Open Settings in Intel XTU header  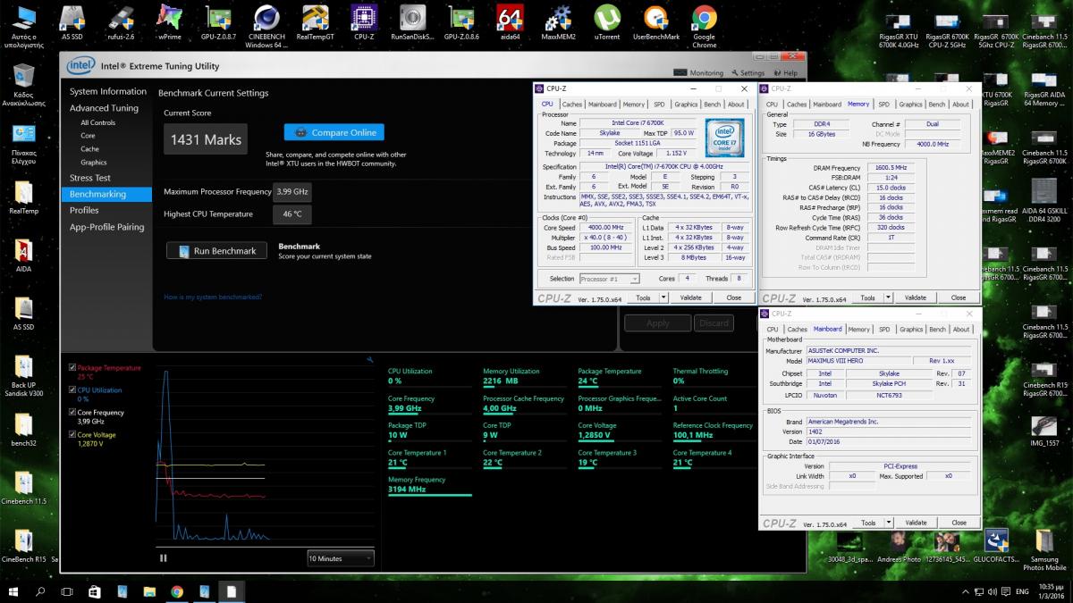coord(748,73)
